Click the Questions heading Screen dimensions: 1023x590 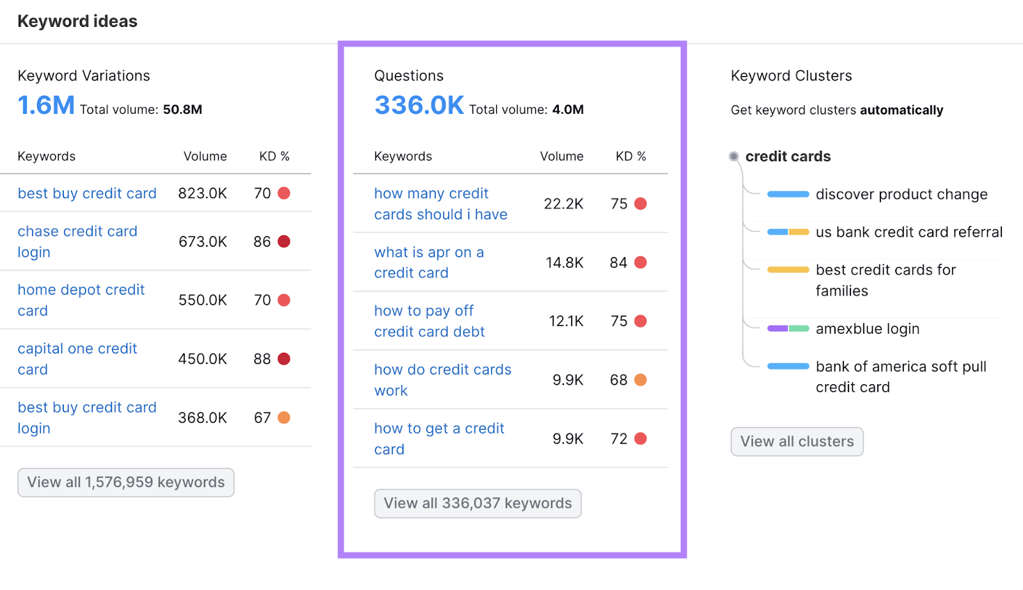tap(409, 76)
